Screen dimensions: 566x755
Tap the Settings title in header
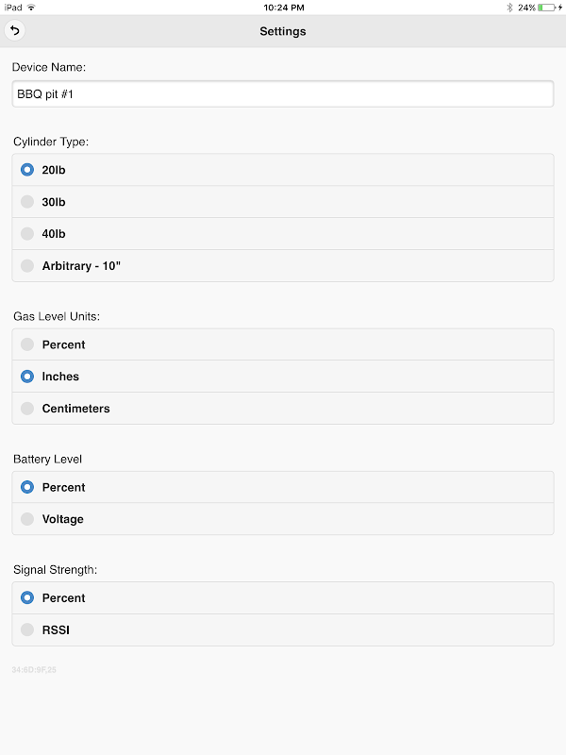(283, 31)
